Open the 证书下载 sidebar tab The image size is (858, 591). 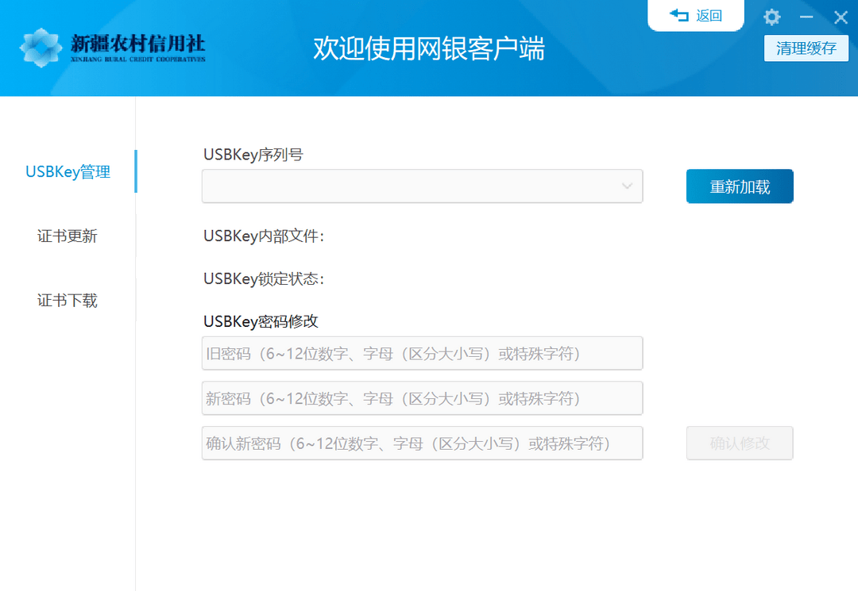coord(68,301)
